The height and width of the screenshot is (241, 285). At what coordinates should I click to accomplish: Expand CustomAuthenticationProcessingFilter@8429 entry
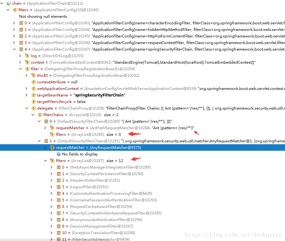click(52, 193)
